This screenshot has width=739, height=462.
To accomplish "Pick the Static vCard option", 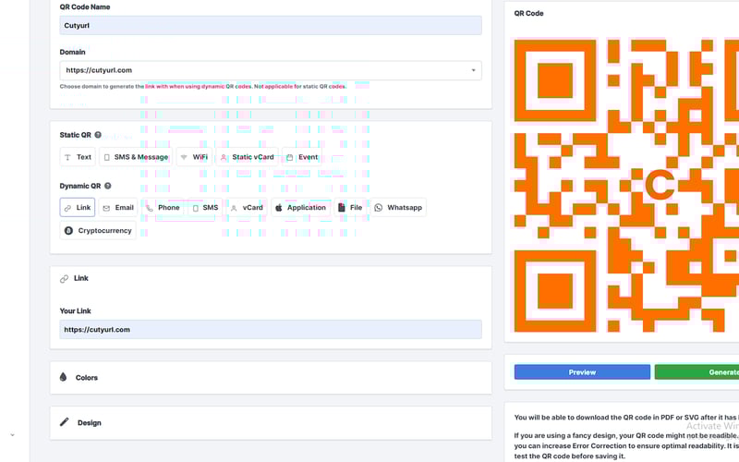I will click(x=247, y=157).
